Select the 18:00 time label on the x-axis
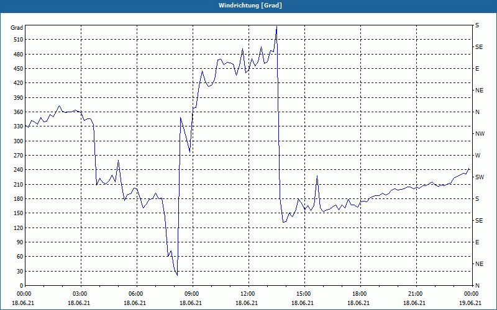The height and width of the screenshot is (310, 497). pos(360,294)
